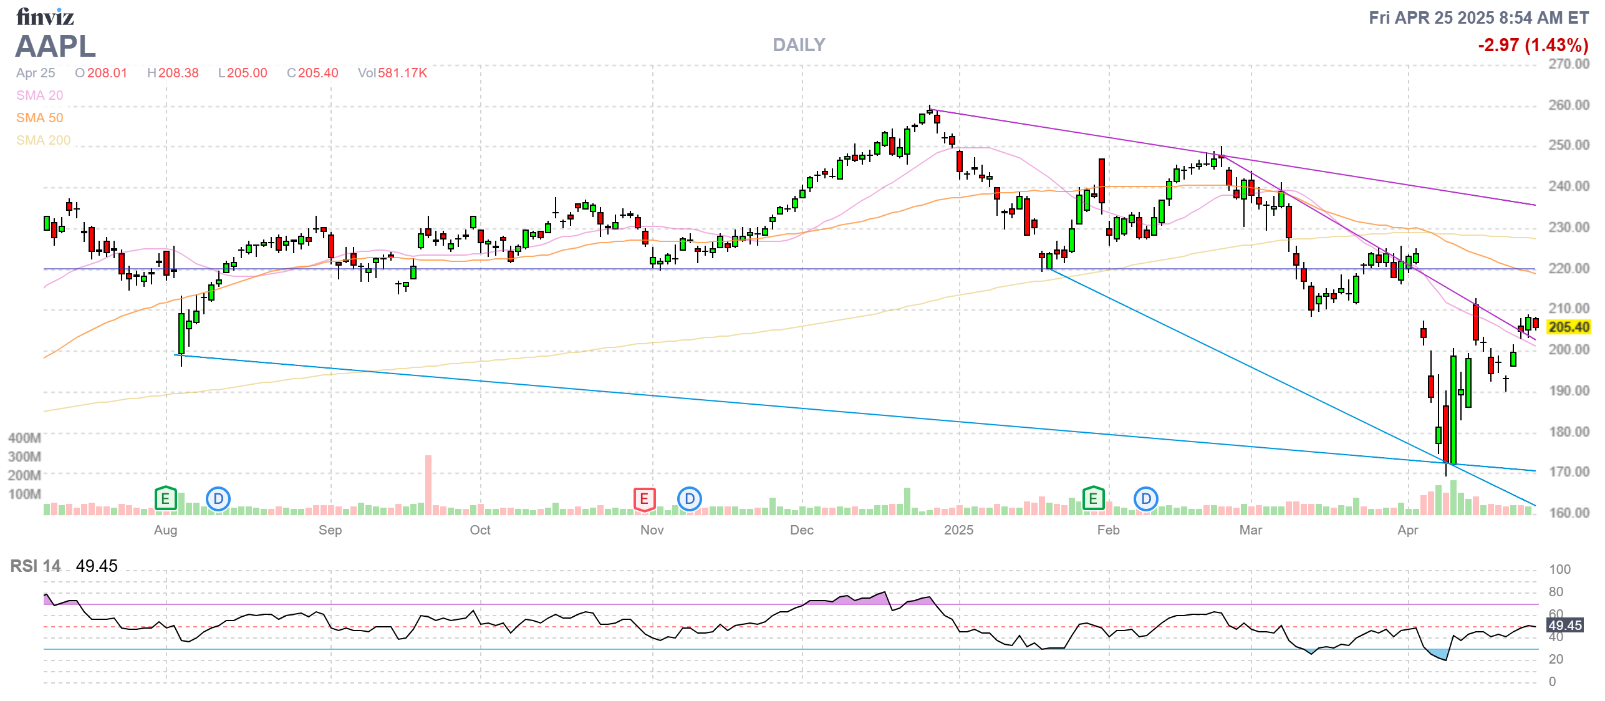Click the AAPL ticker symbol
This screenshot has width=1605, height=701.
tap(55, 46)
